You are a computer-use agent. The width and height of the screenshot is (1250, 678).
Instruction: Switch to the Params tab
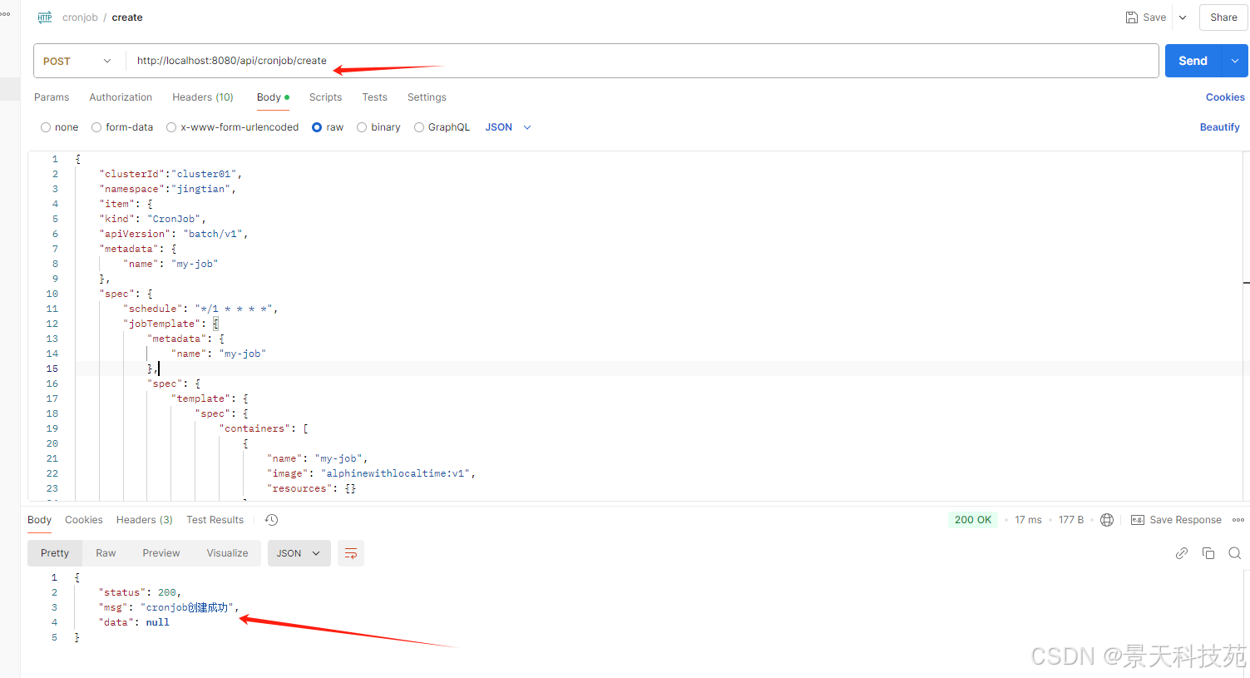(52, 97)
